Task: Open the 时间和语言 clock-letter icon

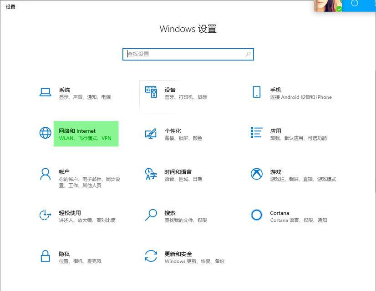Action: click(151, 174)
